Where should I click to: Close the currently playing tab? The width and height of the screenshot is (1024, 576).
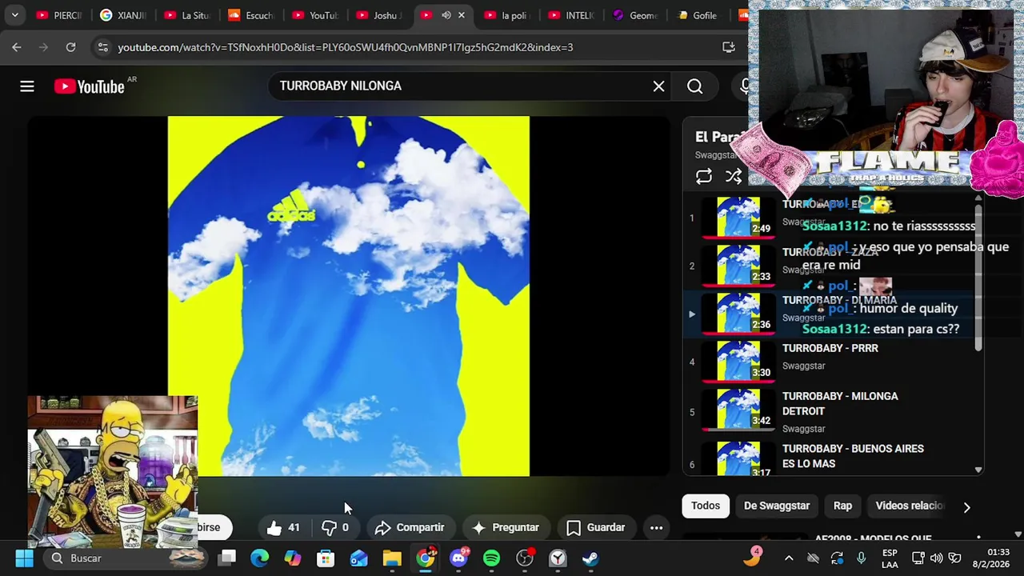[x=462, y=15]
